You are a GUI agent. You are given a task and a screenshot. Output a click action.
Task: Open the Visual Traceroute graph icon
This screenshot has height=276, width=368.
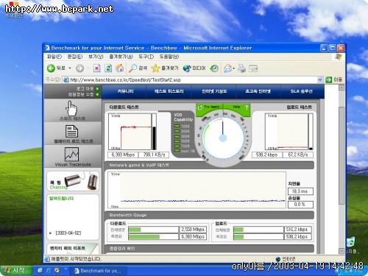pos(71,154)
